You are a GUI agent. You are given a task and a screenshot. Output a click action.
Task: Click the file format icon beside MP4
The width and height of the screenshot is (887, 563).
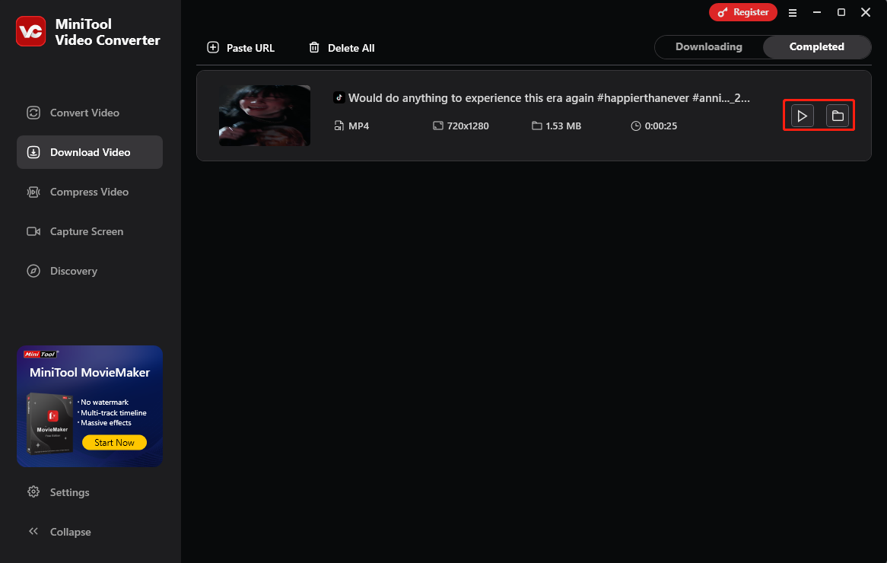(339, 126)
